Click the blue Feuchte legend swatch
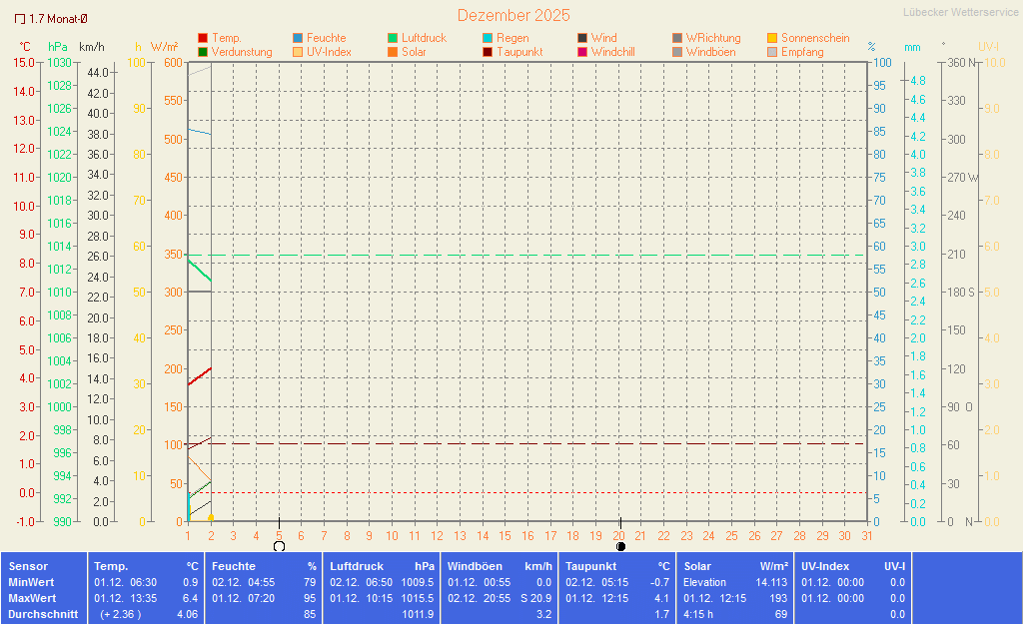The width and height of the screenshot is (1023, 624). pyautogui.click(x=298, y=38)
